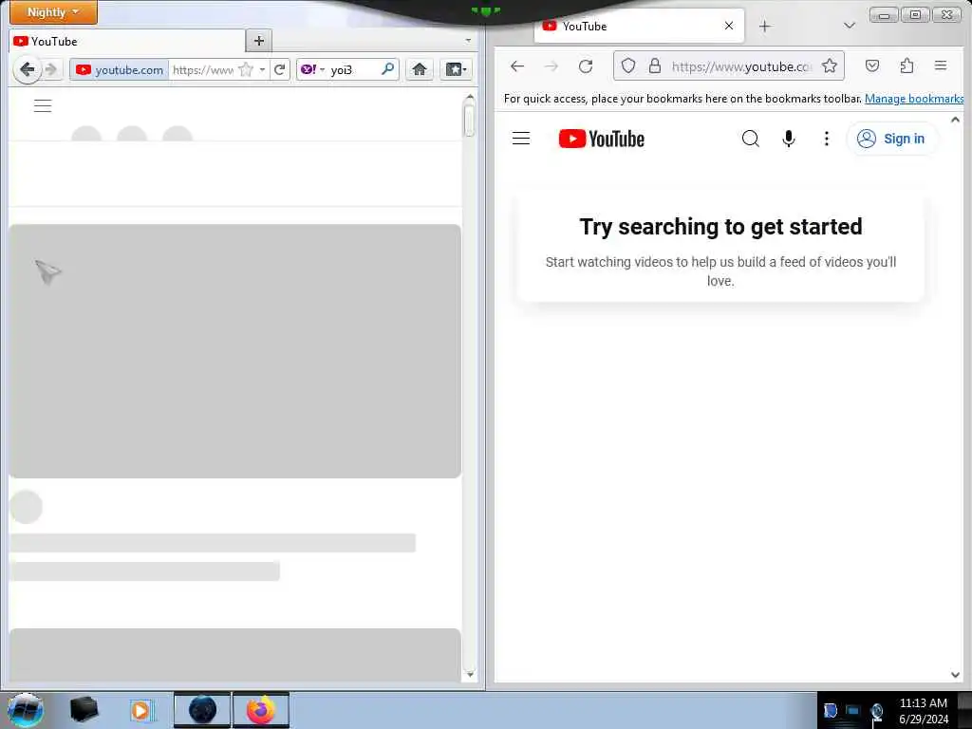972x729 pixels.
Task: Select the YouTube tab in Nightly window
Action: coord(127,41)
